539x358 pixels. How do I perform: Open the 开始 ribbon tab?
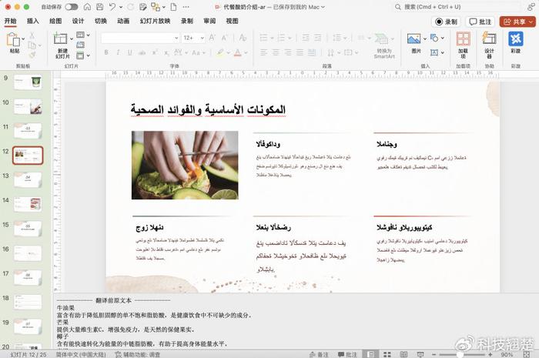pos(10,21)
